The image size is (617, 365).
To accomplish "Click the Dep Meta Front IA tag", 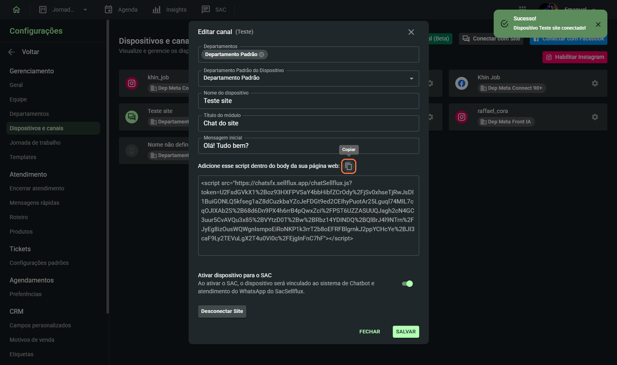I will pyautogui.click(x=506, y=122).
